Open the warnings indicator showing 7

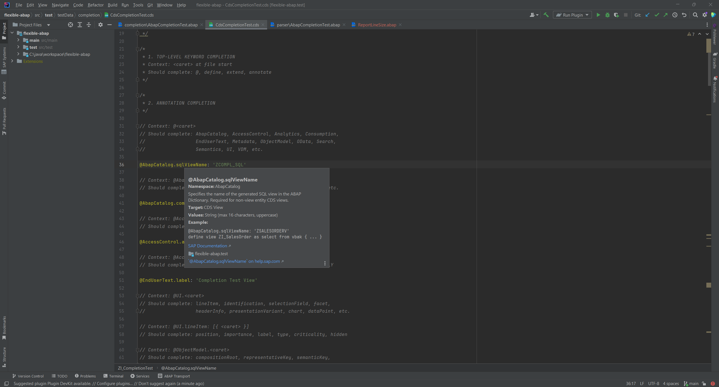click(x=691, y=34)
